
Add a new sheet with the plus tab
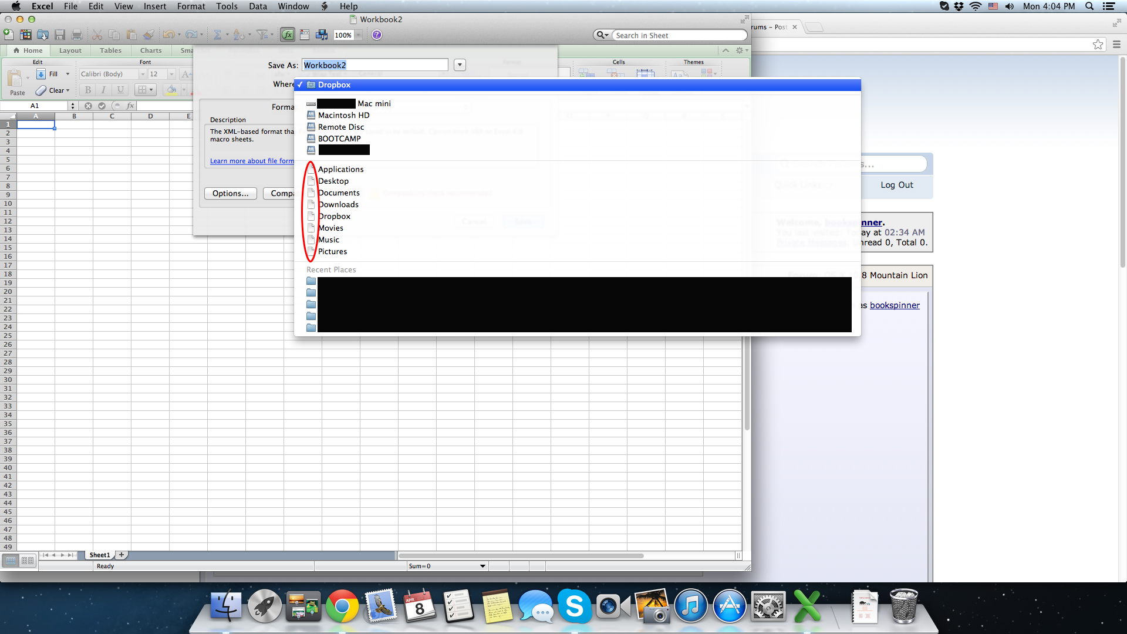pos(122,555)
